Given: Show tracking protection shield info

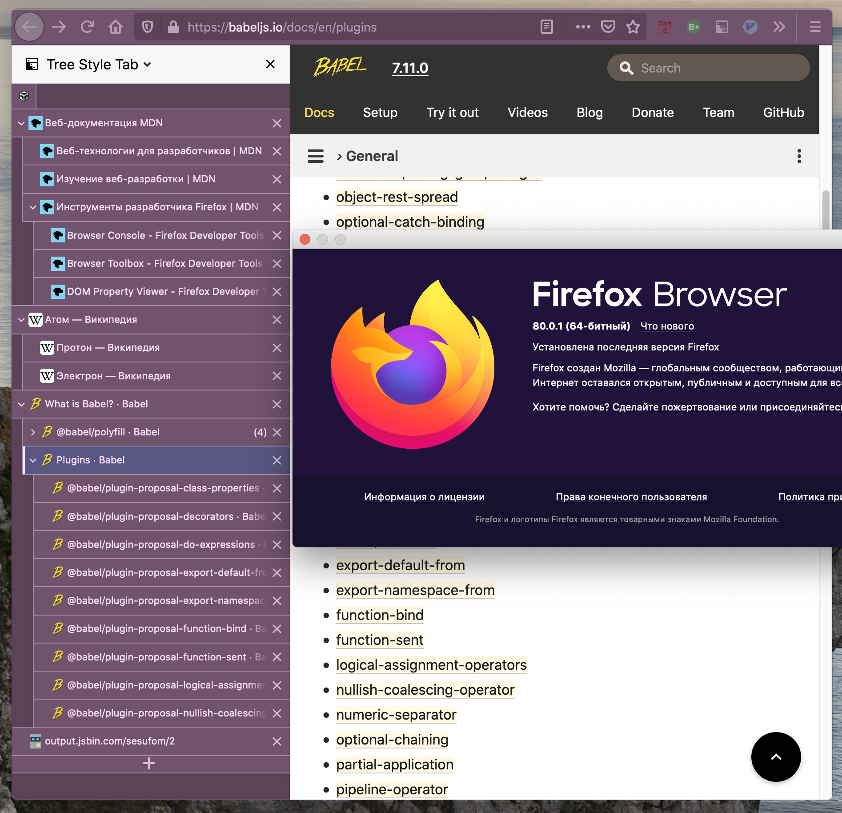Looking at the screenshot, I should tap(148, 27).
